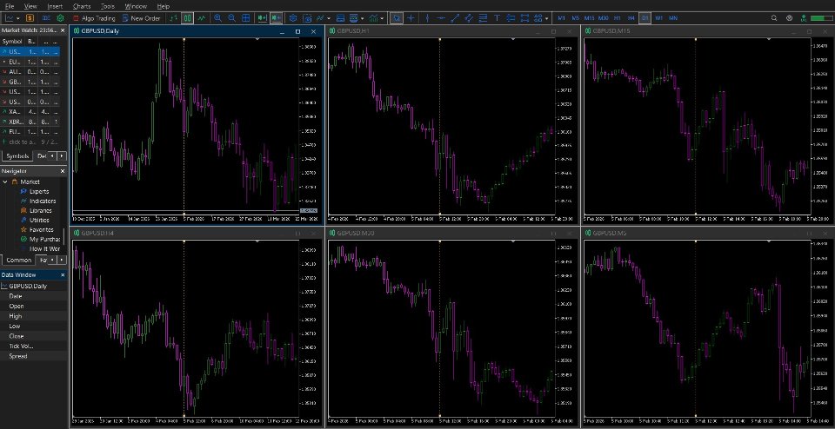Open the IDE MetaEditor toolbar icon
835x429 pixels.
[x=46, y=18]
